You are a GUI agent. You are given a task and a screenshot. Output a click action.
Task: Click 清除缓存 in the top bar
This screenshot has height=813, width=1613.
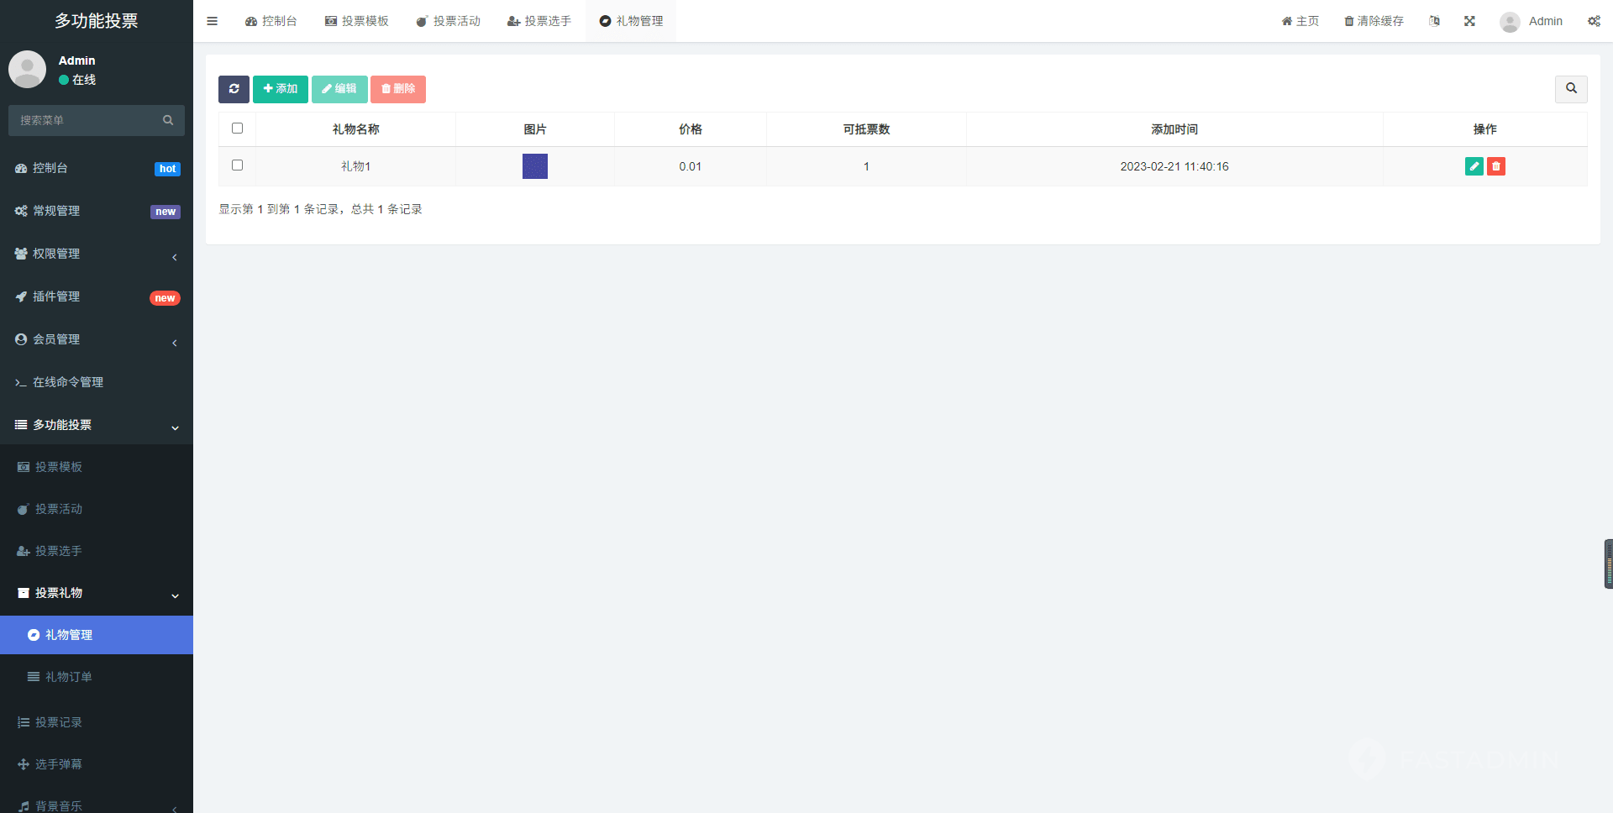pos(1374,21)
